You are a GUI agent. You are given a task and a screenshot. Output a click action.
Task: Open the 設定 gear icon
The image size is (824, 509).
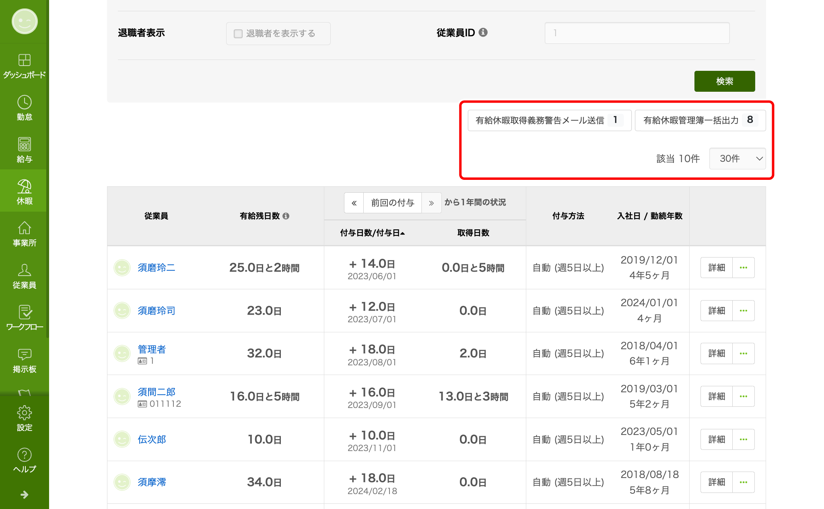click(24, 413)
